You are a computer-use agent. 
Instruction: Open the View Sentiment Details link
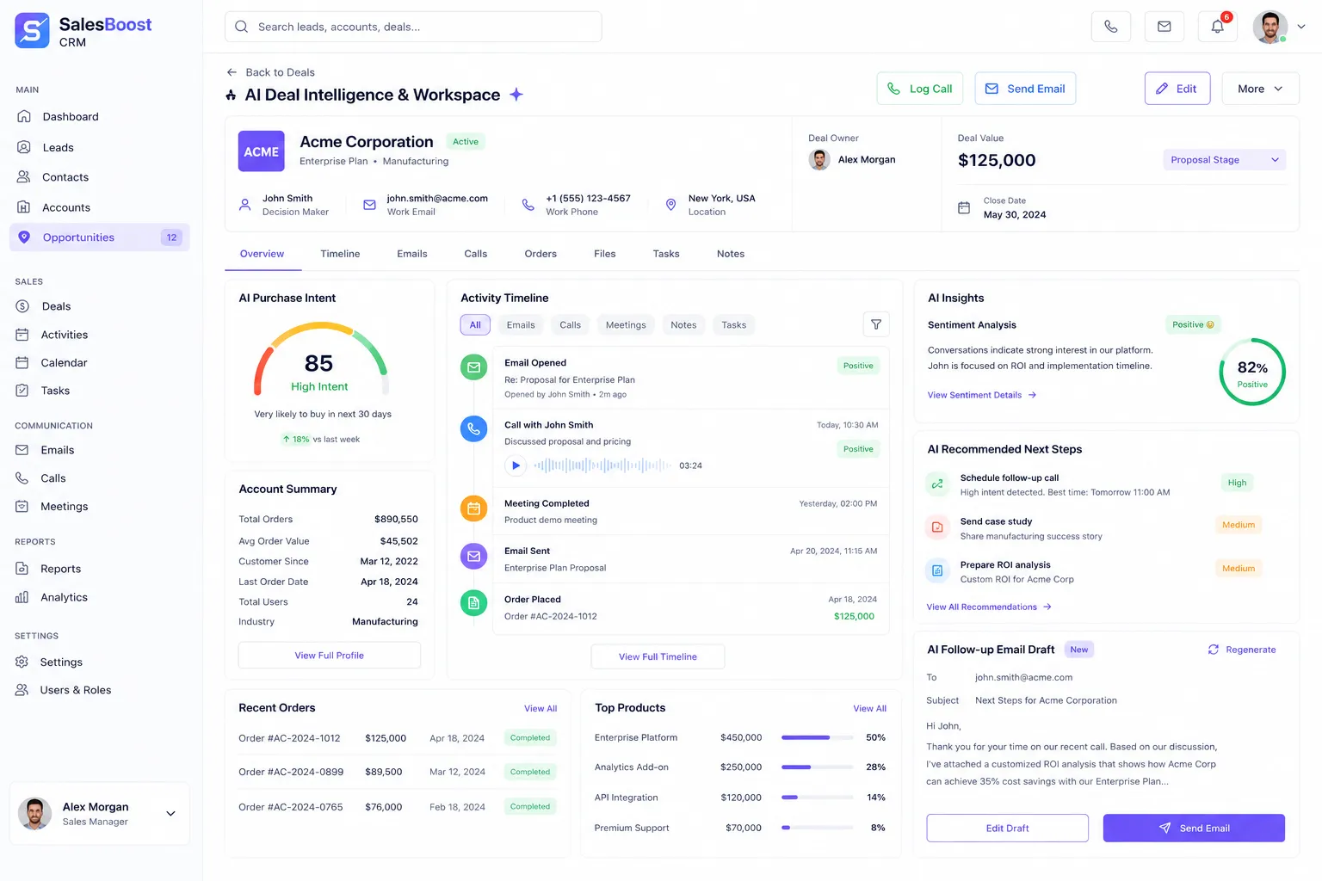coord(981,395)
